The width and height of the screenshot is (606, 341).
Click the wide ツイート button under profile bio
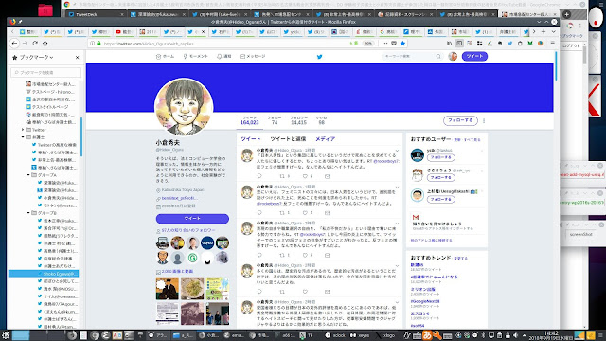(x=192, y=219)
